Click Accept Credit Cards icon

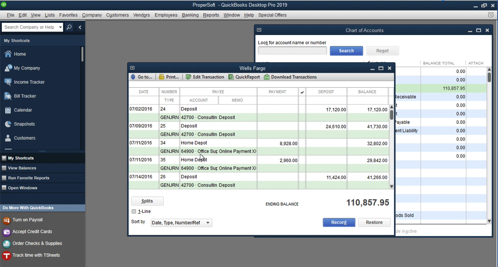[x=6, y=232]
